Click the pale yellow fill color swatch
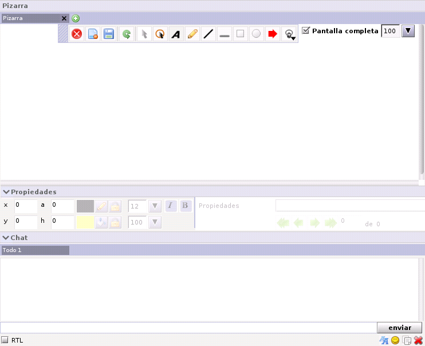 [85, 222]
